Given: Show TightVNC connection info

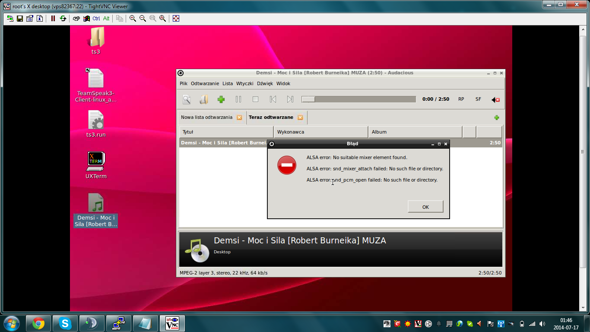Looking at the screenshot, I should tap(40, 18).
